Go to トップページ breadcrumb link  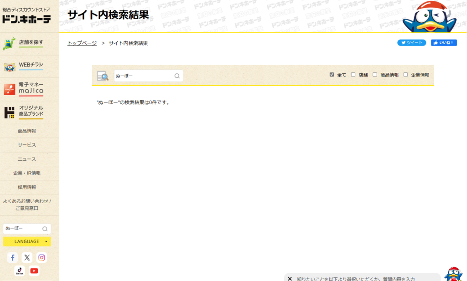coord(82,43)
